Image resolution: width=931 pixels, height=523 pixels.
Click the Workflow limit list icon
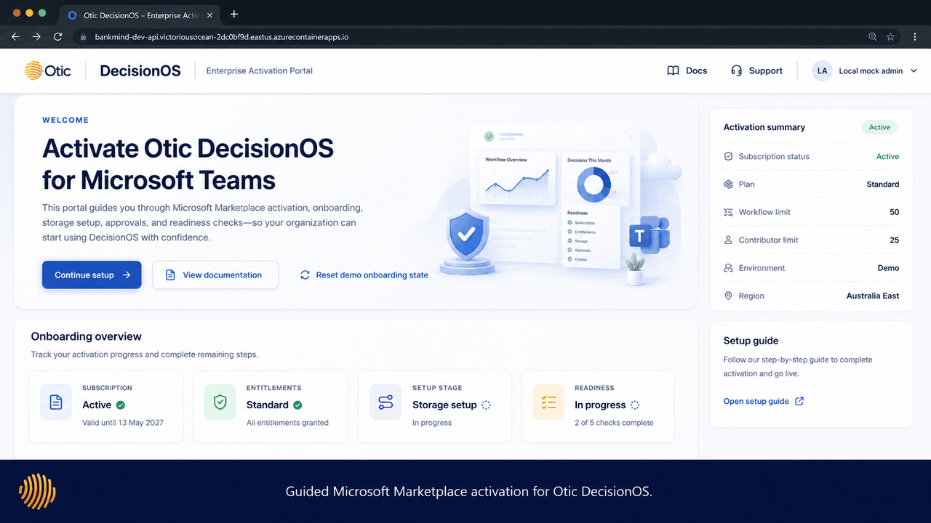point(728,212)
